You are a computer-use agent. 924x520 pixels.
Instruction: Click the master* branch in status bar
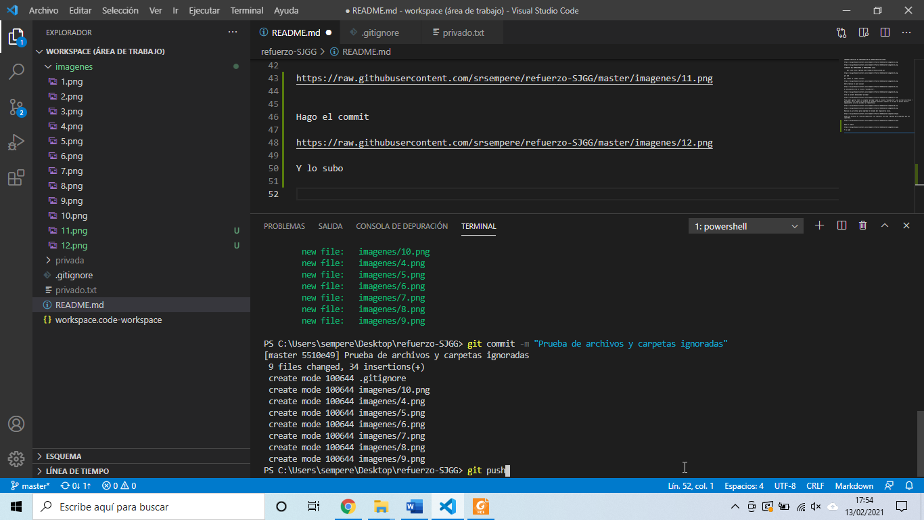coord(30,485)
